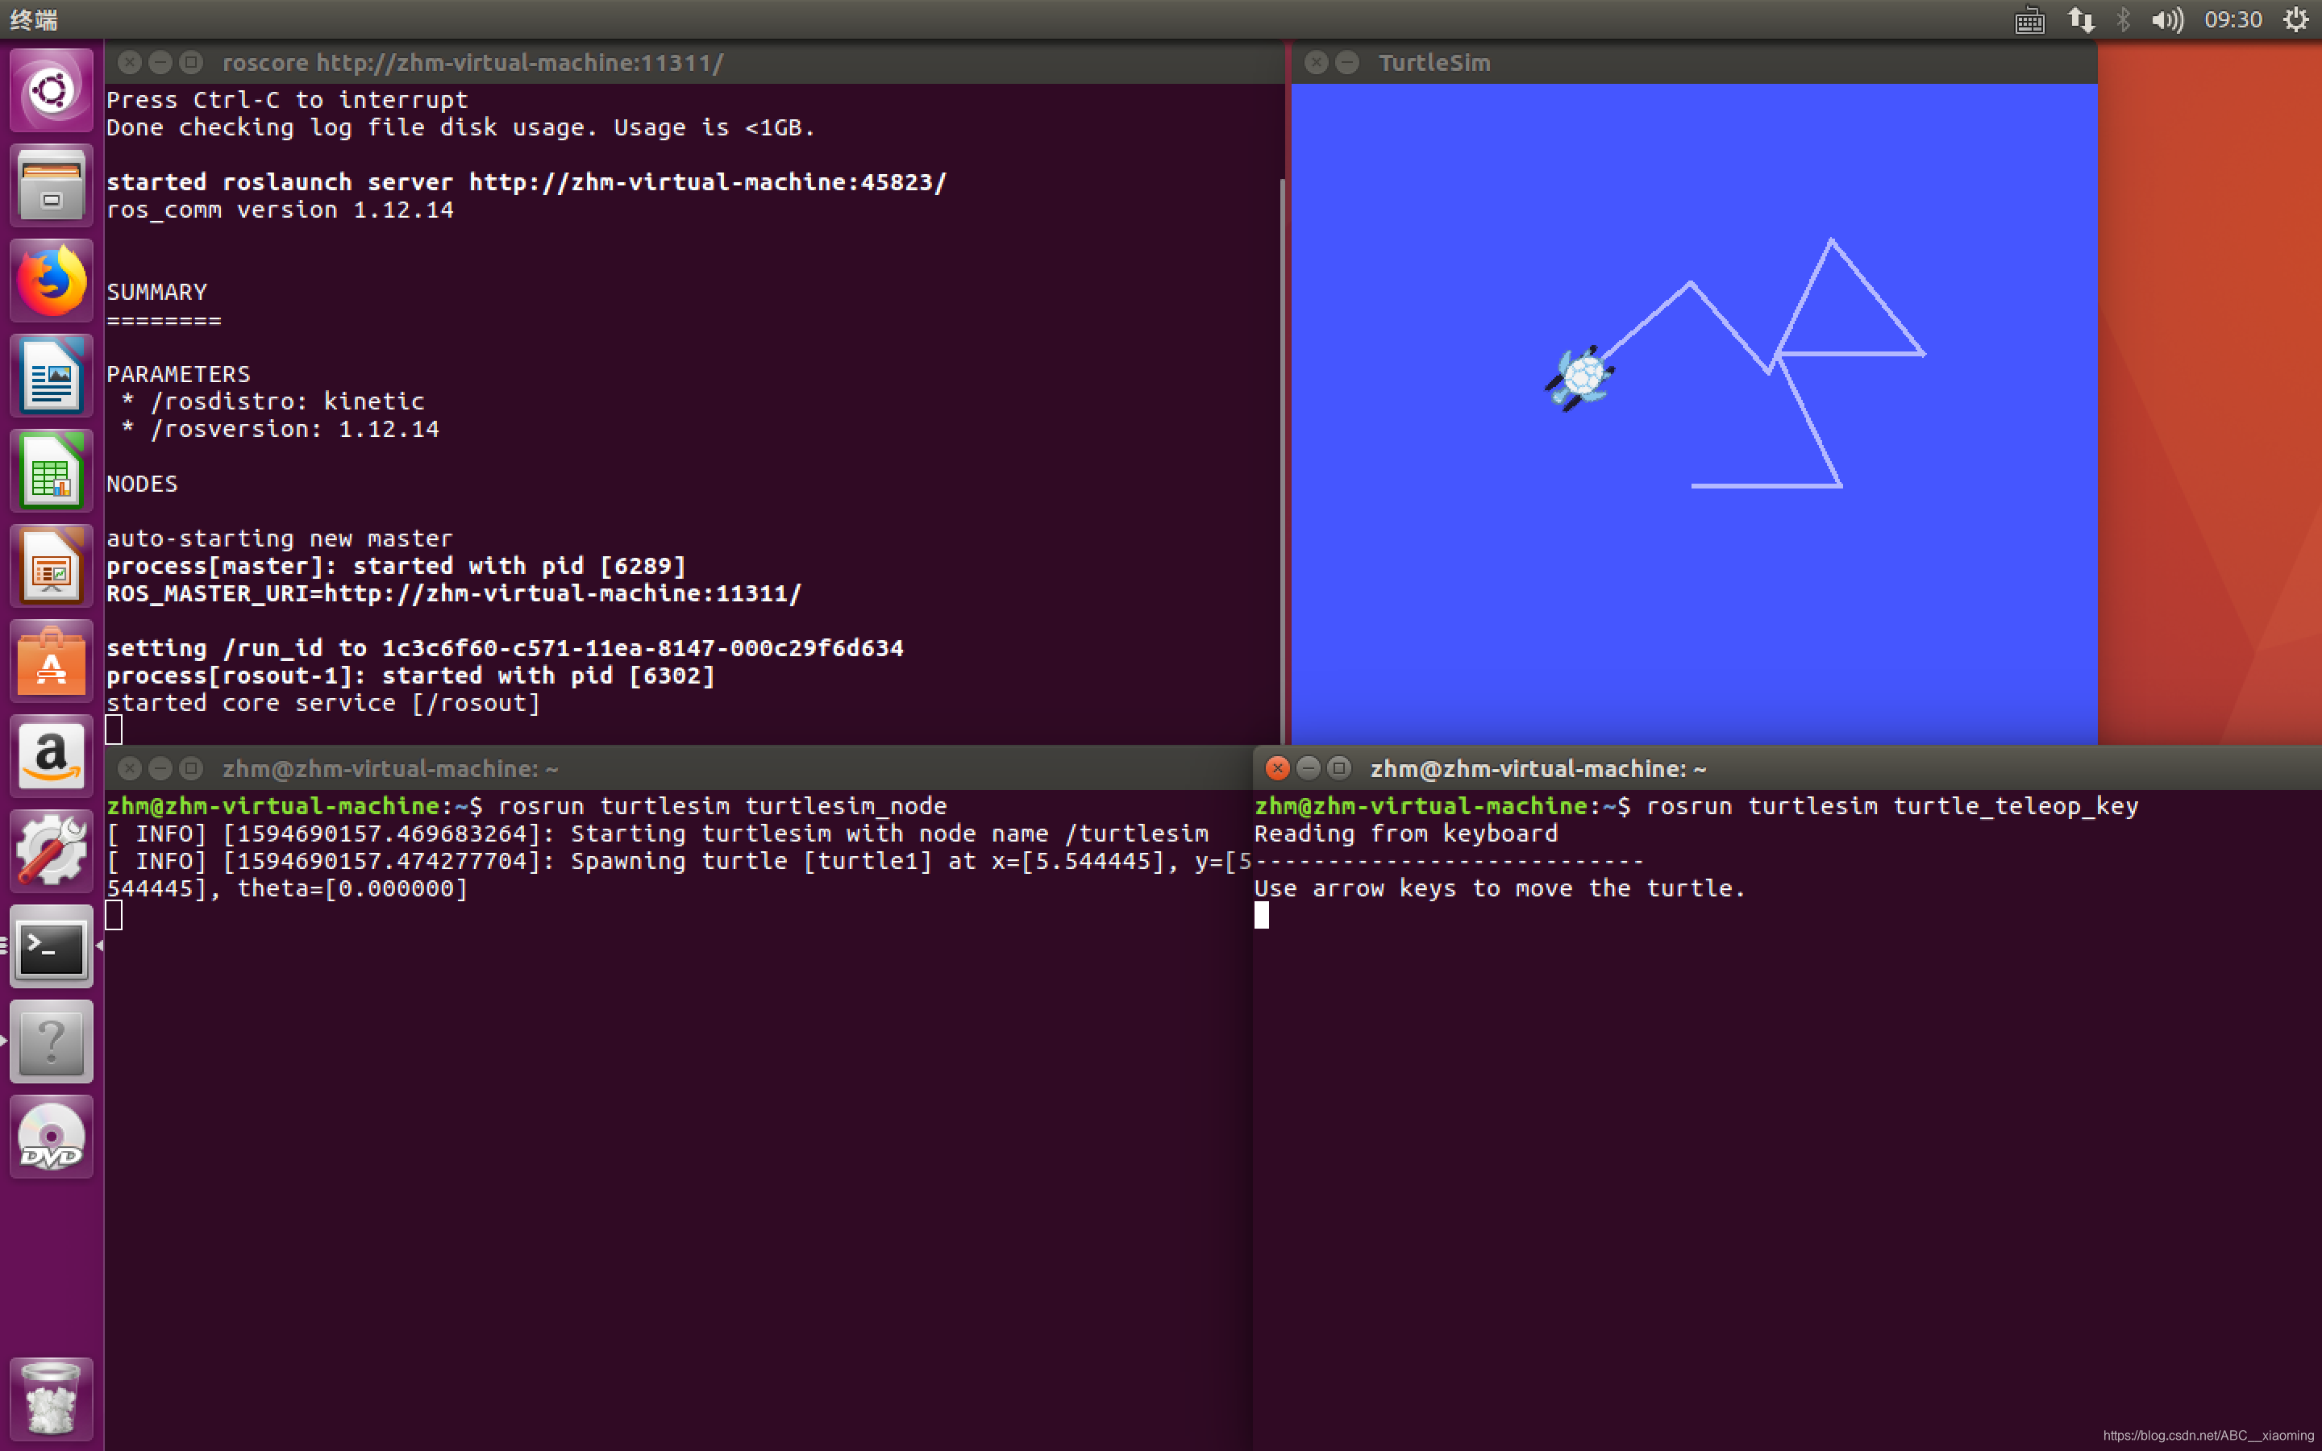Open LibreOffice Writer from the launcher

[51, 375]
